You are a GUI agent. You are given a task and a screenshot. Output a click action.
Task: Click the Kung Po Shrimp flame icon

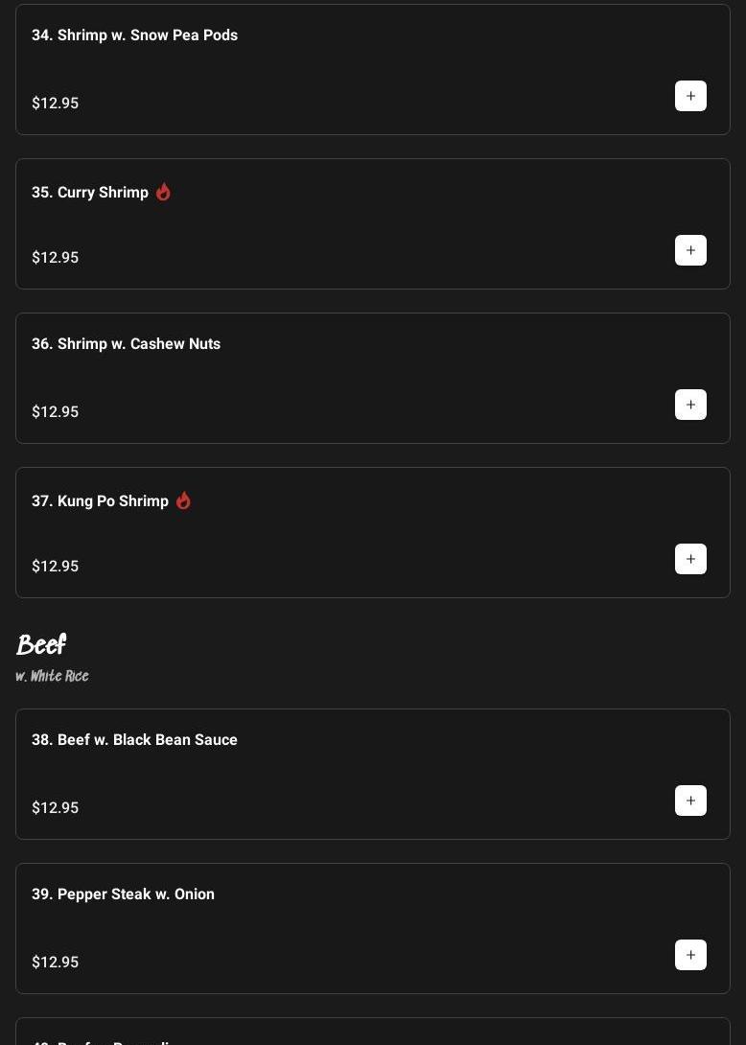(183, 500)
